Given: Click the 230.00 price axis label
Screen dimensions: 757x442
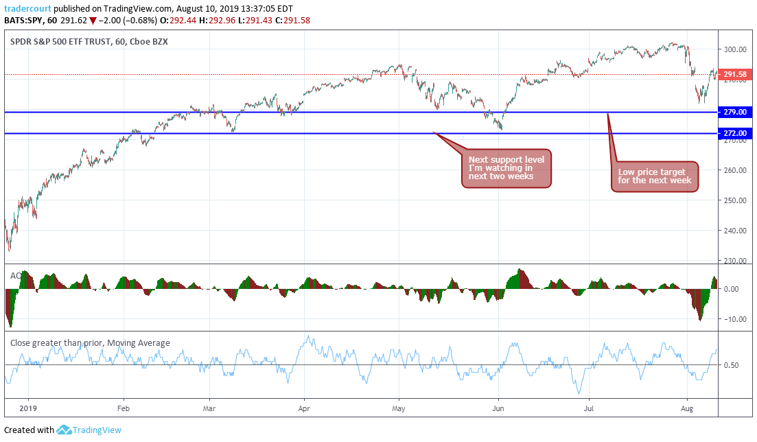Looking at the screenshot, I should point(735,260).
